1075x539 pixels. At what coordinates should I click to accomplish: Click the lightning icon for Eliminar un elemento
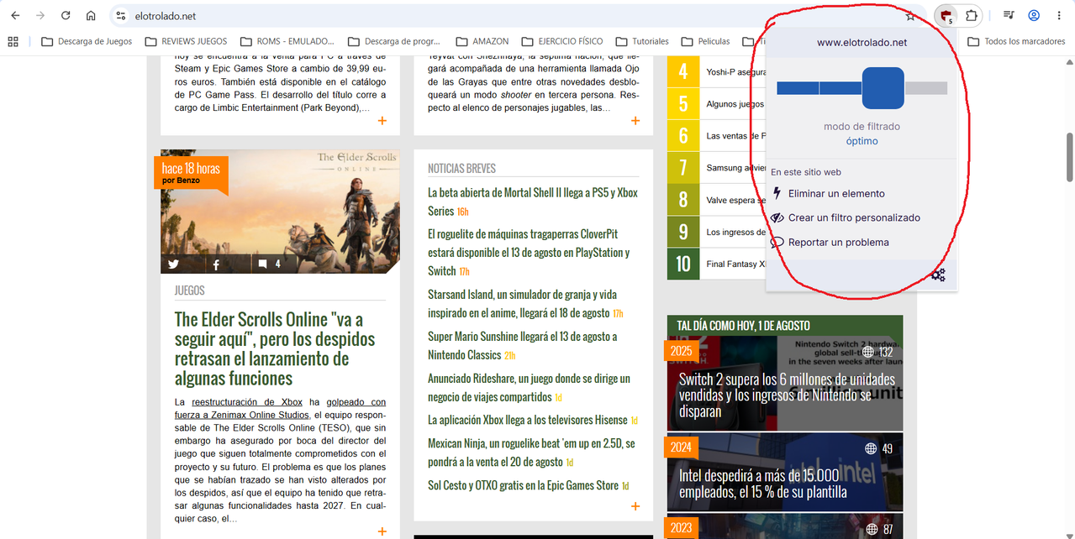click(x=777, y=193)
